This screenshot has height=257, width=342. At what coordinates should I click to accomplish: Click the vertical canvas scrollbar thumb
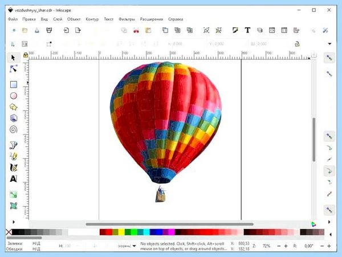(314, 140)
